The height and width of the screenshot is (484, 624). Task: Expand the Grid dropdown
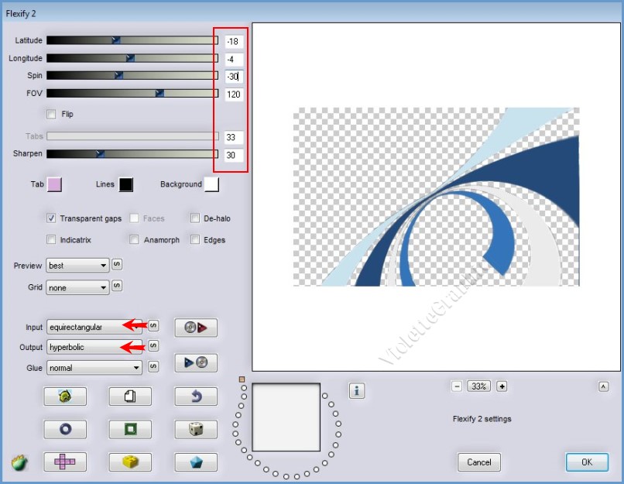click(77, 287)
